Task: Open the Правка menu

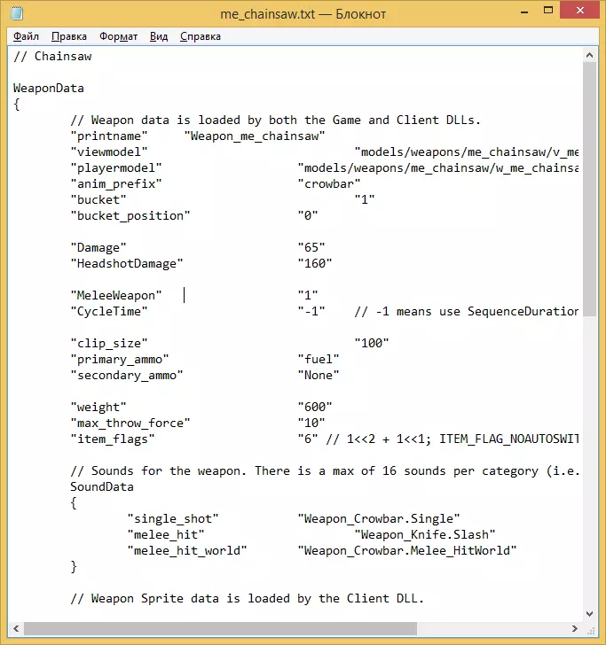Action: pos(69,36)
